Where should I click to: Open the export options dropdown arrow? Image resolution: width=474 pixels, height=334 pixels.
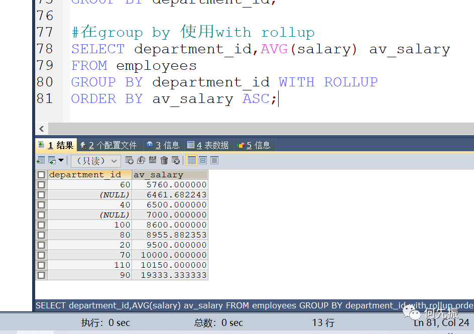[61, 161]
